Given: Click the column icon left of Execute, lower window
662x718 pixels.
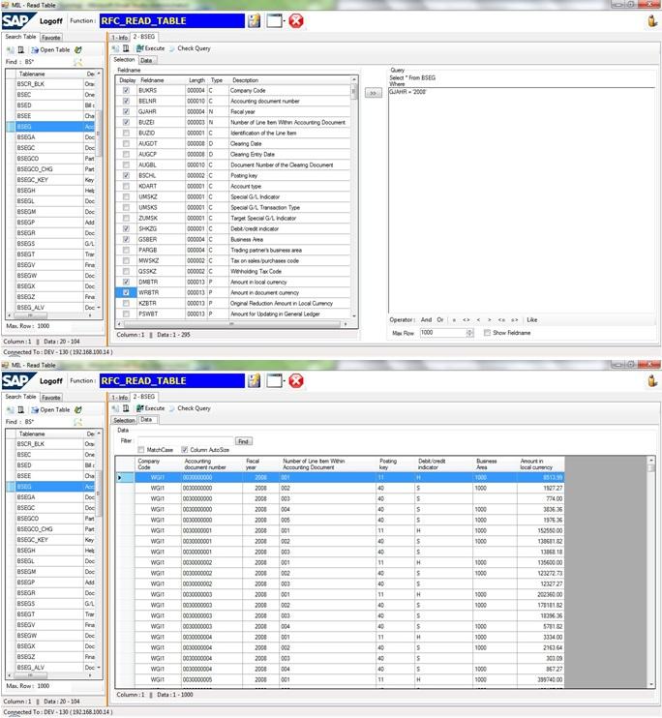Looking at the screenshot, I should 126,408.
